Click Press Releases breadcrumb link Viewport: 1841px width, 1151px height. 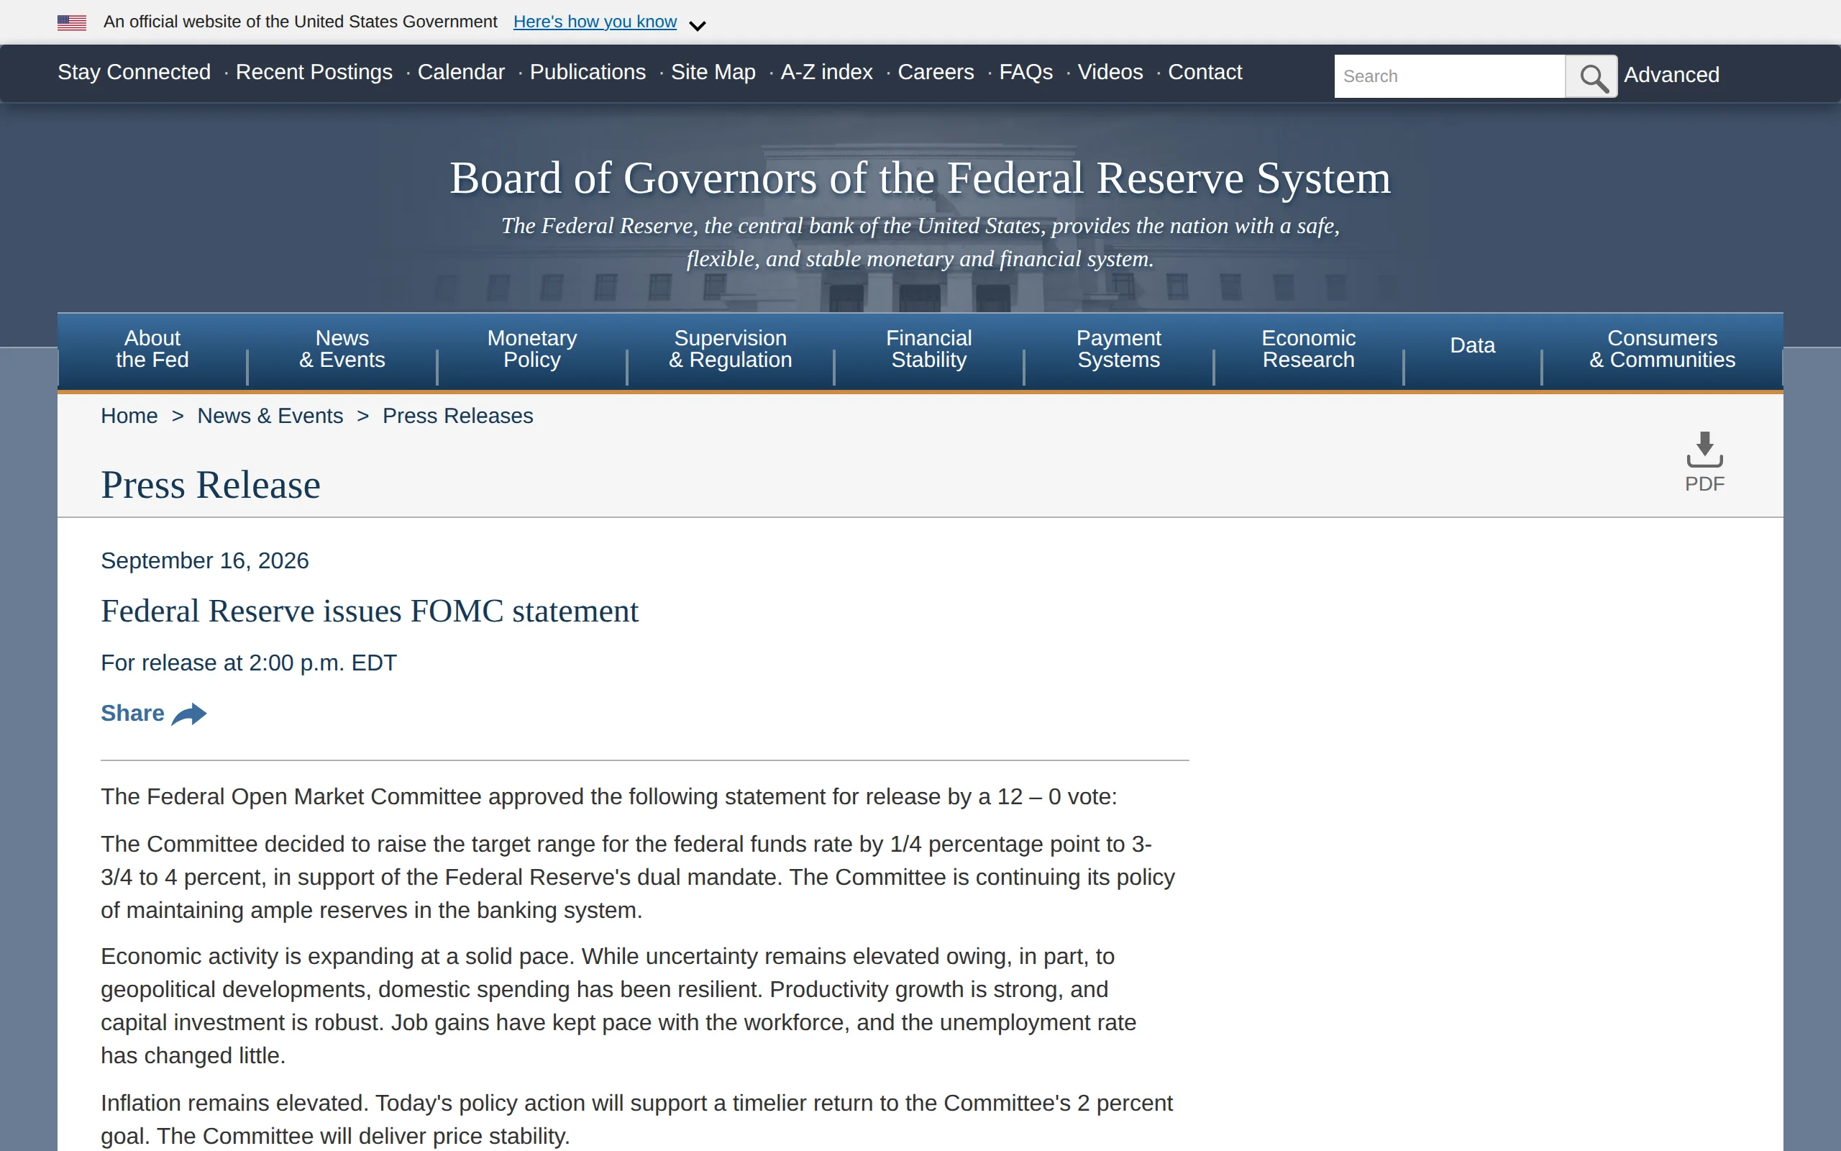458,417
